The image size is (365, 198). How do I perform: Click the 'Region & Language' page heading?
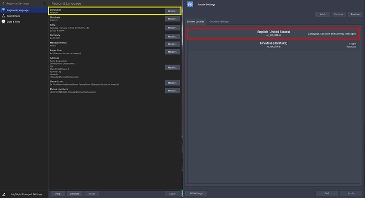[x=66, y=4]
